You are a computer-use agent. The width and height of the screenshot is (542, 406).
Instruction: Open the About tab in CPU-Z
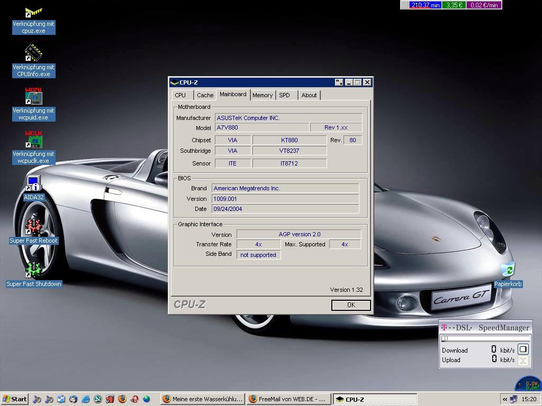tap(309, 95)
